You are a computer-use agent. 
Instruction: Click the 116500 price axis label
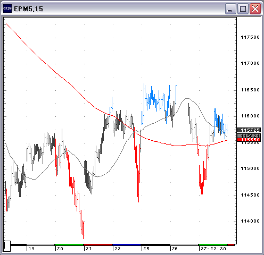tap(250, 90)
